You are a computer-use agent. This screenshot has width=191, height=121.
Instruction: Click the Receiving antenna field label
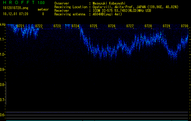click(x=70, y=14)
